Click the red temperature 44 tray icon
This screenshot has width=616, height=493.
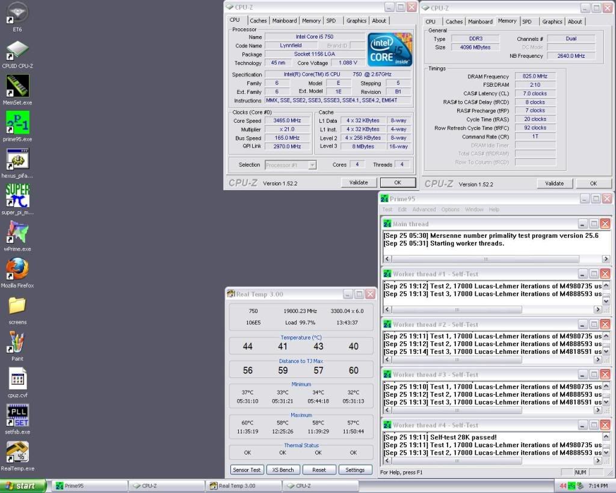pos(563,486)
